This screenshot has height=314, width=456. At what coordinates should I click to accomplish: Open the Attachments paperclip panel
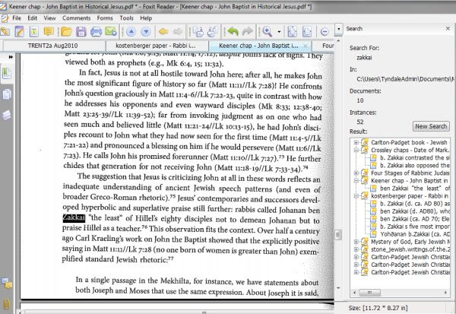click(x=6, y=304)
